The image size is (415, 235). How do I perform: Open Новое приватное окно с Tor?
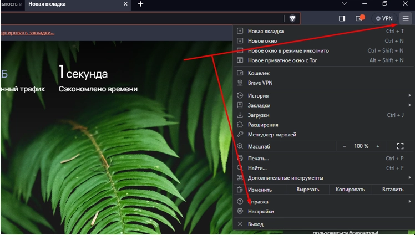click(x=323, y=60)
